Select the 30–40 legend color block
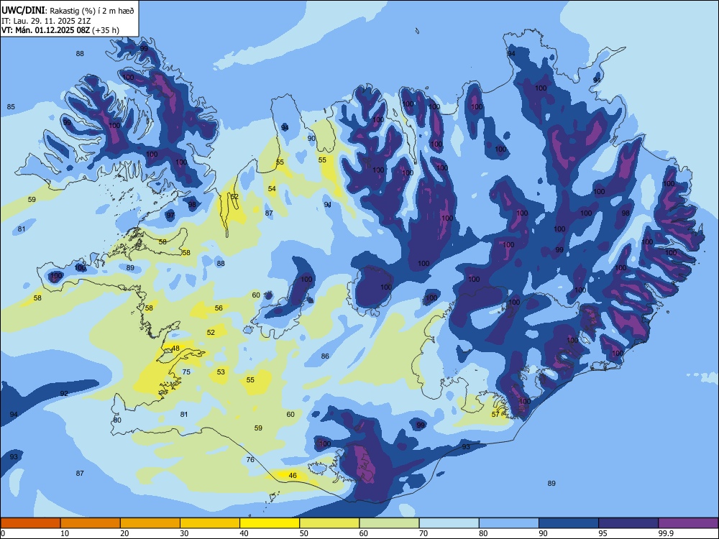 tap(210, 523)
